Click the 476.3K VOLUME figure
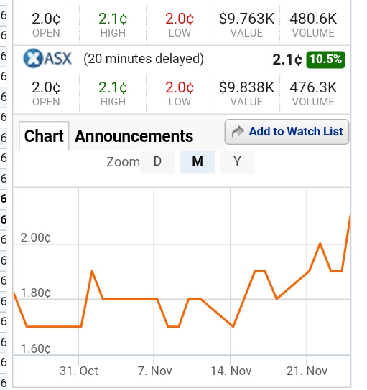This screenshot has height=390, width=367. coord(313,87)
